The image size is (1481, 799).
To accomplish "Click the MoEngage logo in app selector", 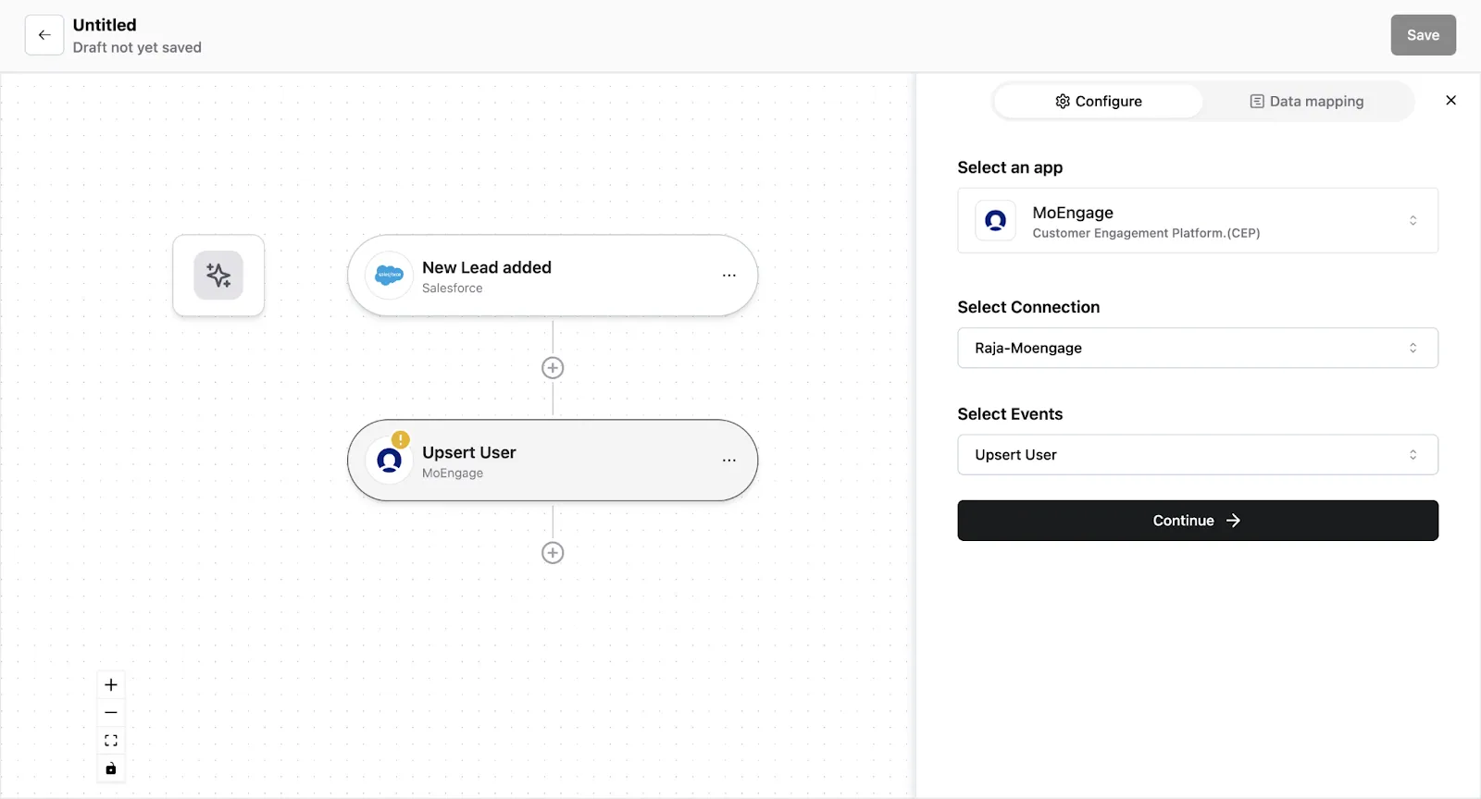I will (x=996, y=221).
